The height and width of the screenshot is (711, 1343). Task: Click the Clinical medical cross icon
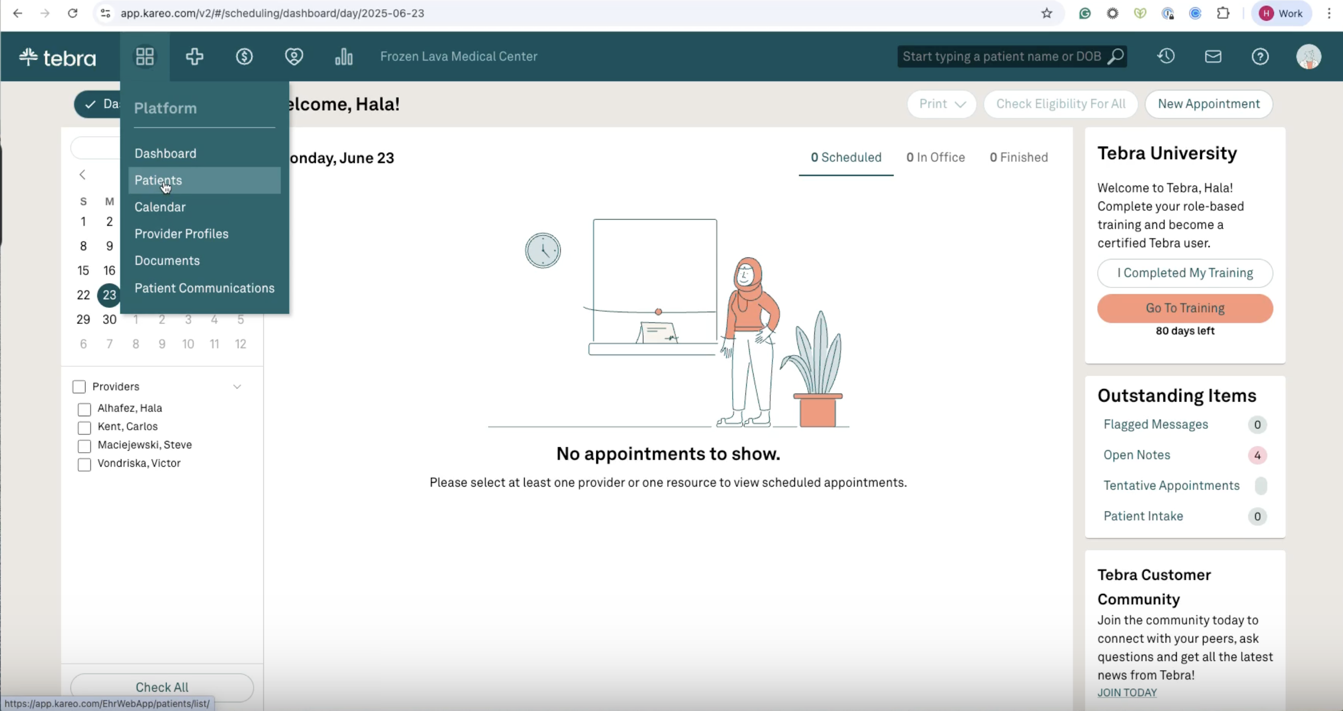pyautogui.click(x=194, y=56)
